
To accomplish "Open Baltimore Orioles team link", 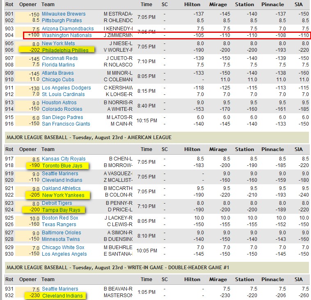I will click(x=61, y=233).
